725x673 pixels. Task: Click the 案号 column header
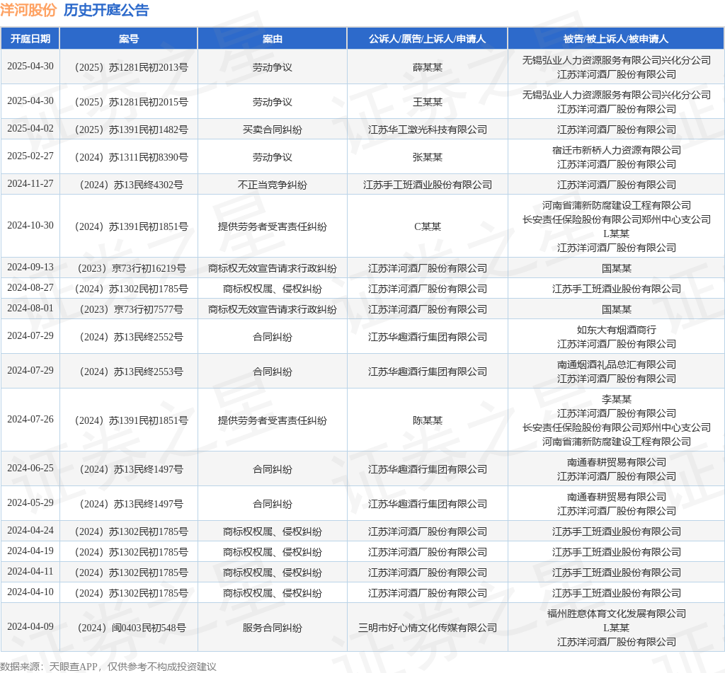[129, 39]
